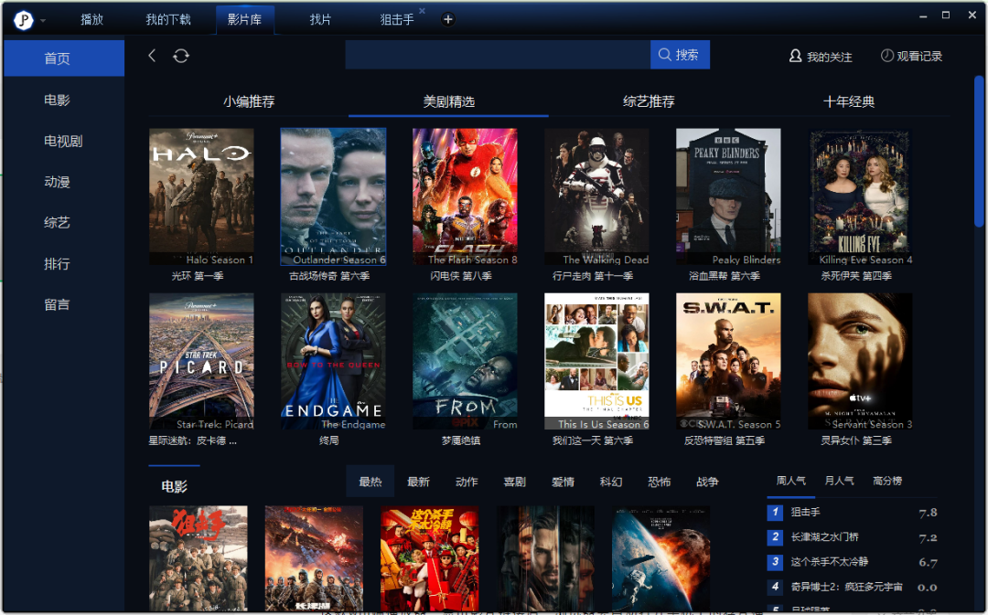Open the app logo menu
The width and height of the screenshot is (988, 615).
[x=23, y=20]
